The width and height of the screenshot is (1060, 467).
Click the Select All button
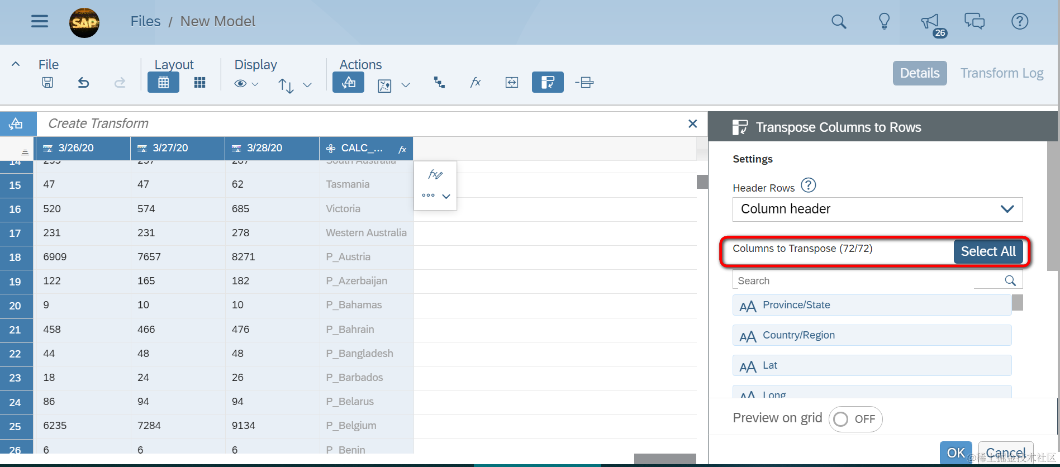(988, 251)
